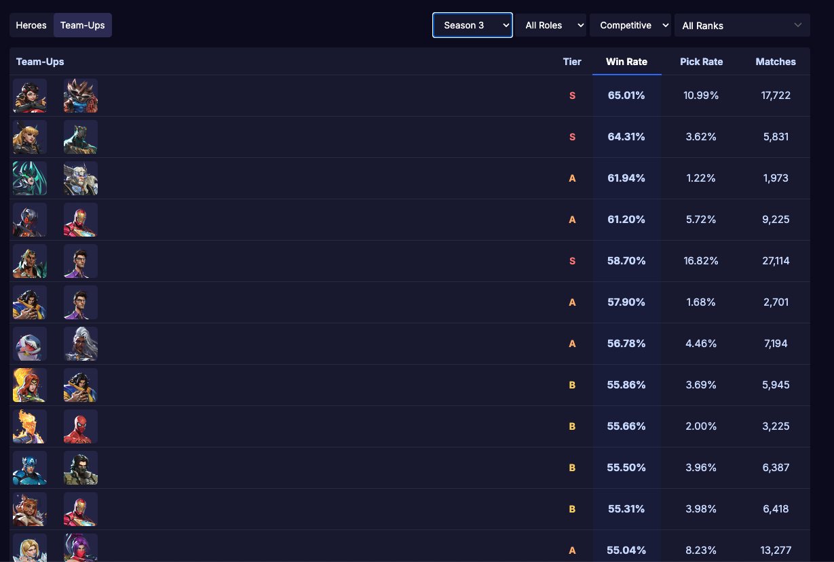Sort by the Pick Rate column header
Viewport: 834px width, 562px height.
pyautogui.click(x=701, y=62)
